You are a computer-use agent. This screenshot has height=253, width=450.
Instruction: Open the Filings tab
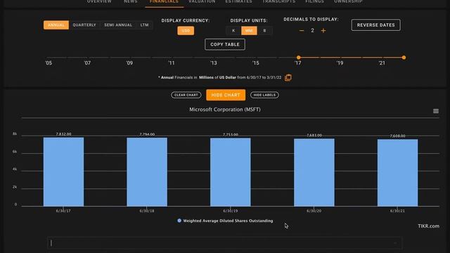point(314,1)
